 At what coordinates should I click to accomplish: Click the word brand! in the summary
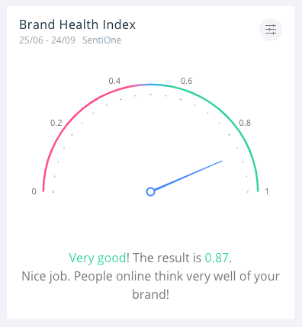[x=150, y=294]
